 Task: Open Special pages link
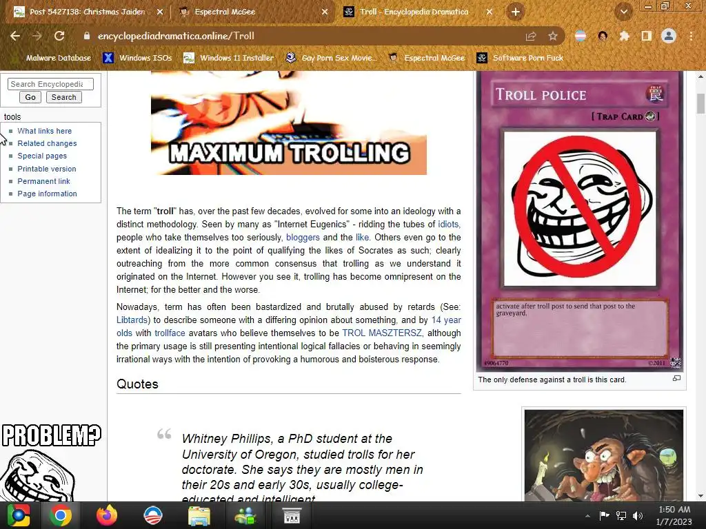coord(42,156)
